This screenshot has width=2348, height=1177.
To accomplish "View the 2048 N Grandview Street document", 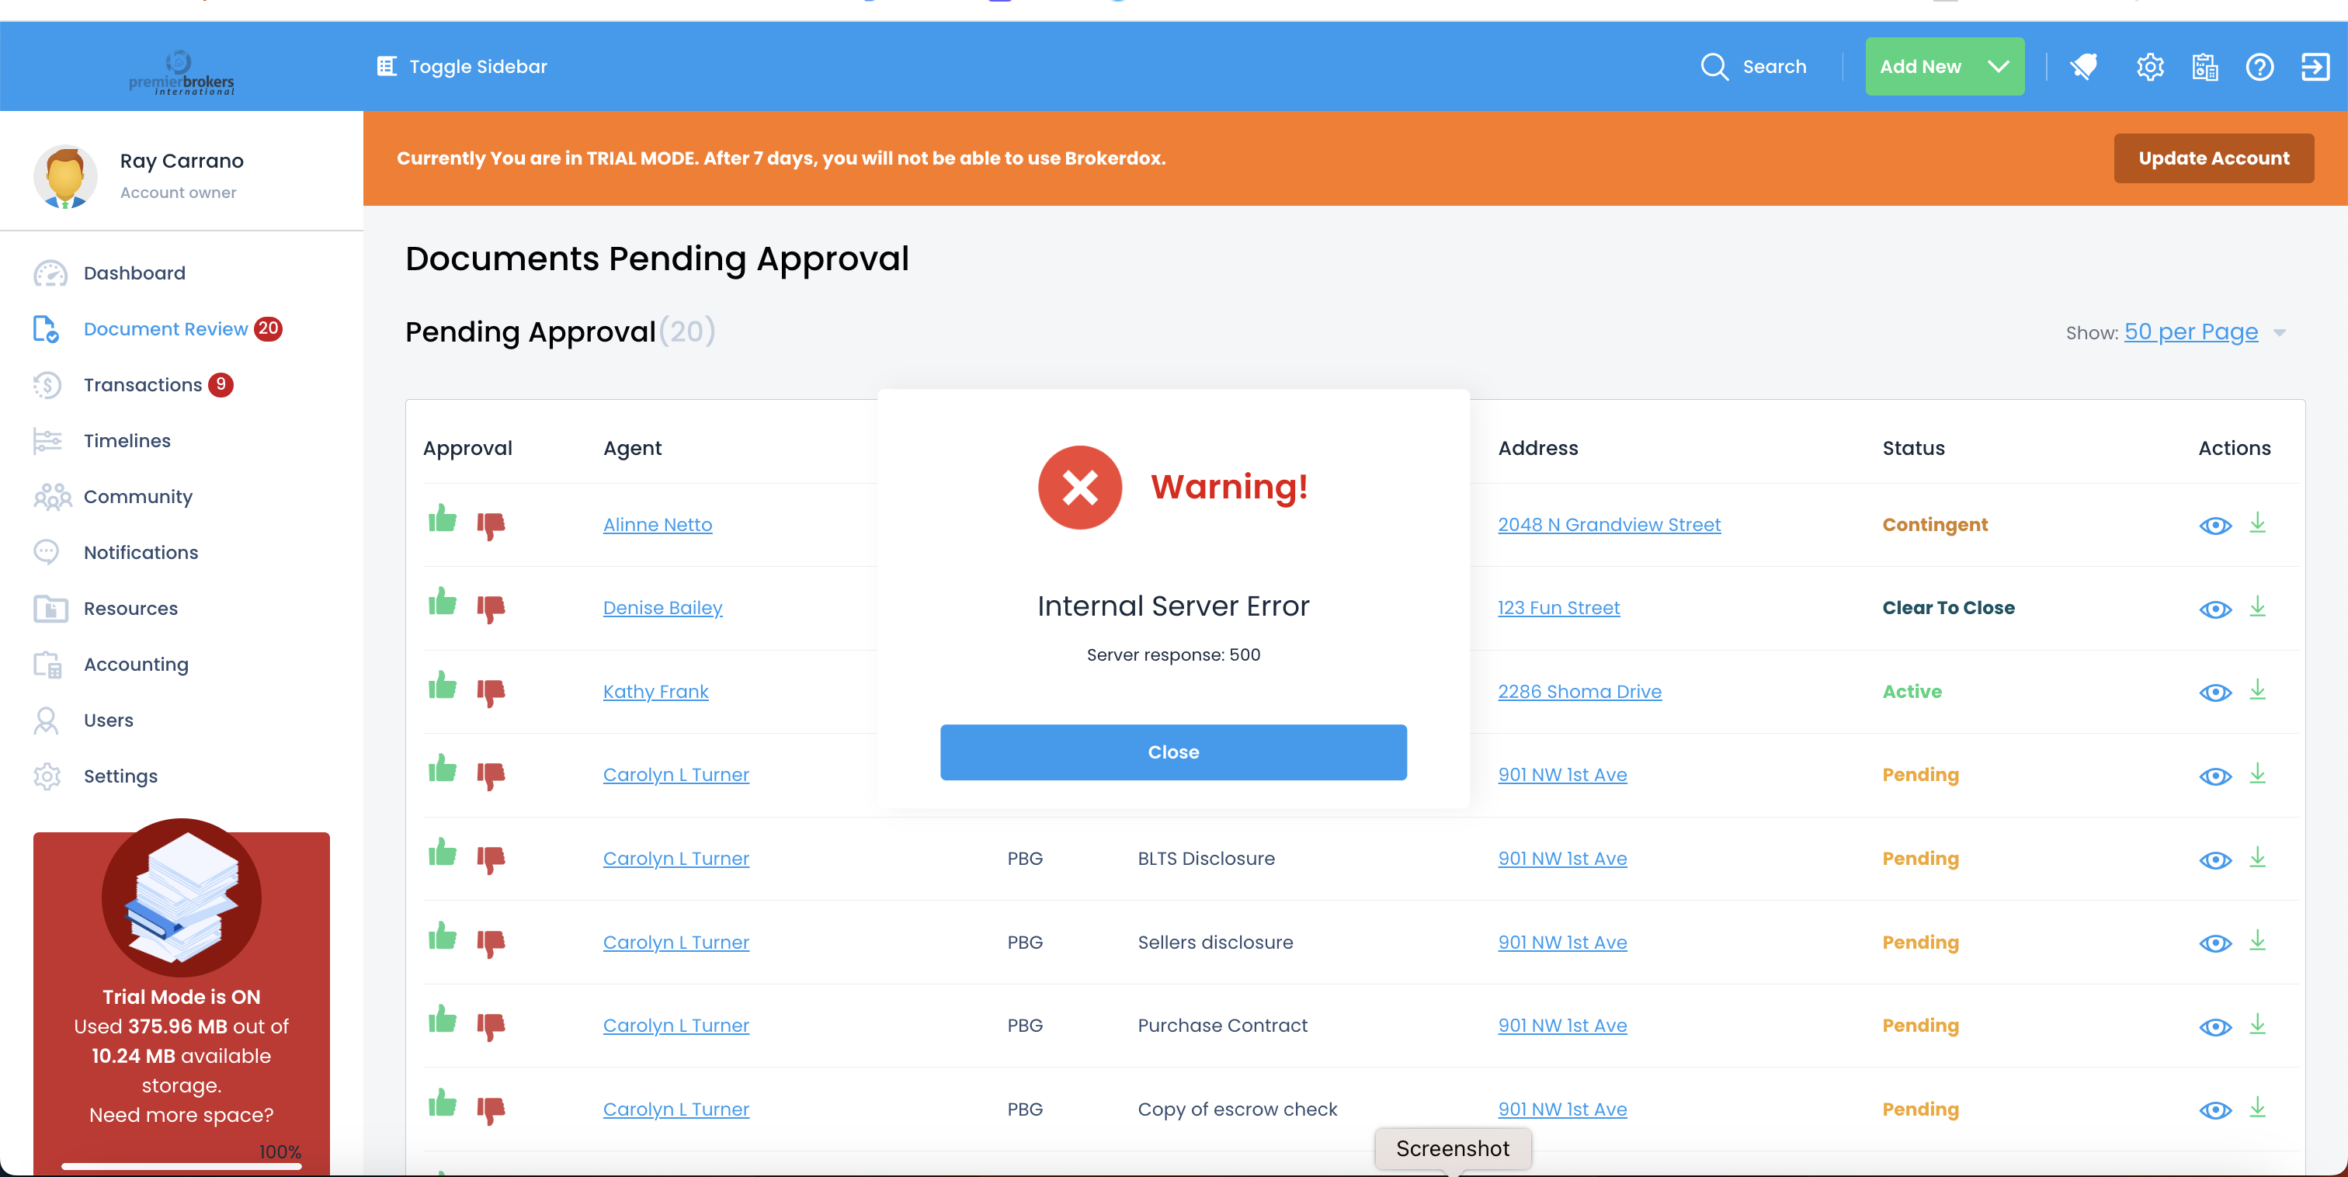I will point(2215,526).
